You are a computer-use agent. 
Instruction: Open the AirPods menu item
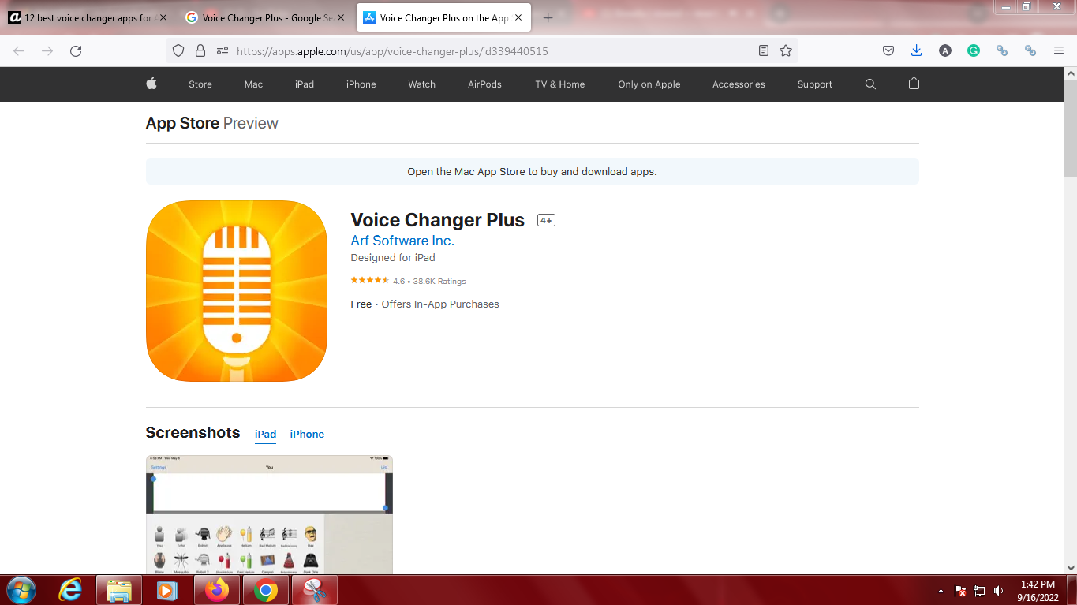(484, 84)
